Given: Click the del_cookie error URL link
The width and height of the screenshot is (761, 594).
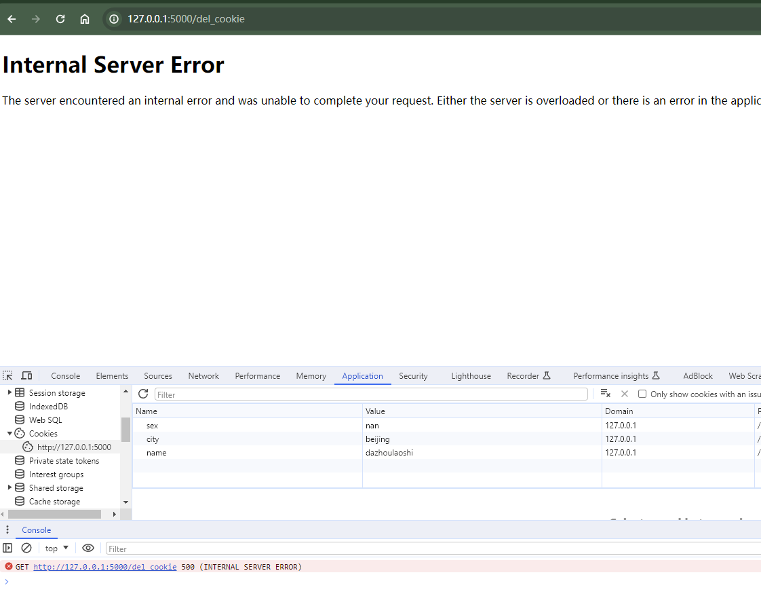Looking at the screenshot, I should tap(105, 566).
